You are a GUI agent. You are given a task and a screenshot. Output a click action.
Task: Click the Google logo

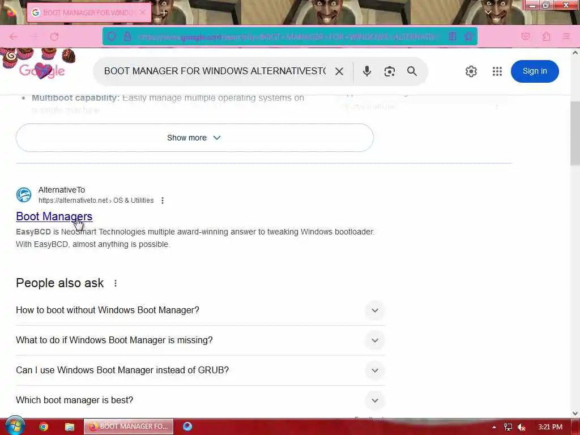(42, 70)
